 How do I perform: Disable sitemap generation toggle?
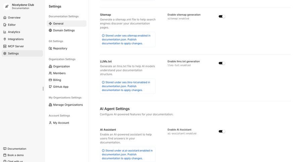point(222,16)
